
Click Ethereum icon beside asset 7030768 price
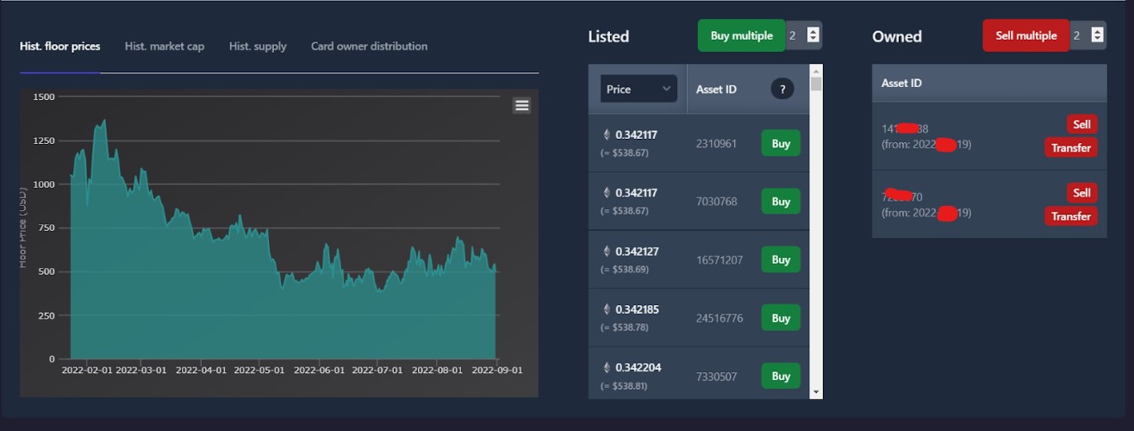606,193
